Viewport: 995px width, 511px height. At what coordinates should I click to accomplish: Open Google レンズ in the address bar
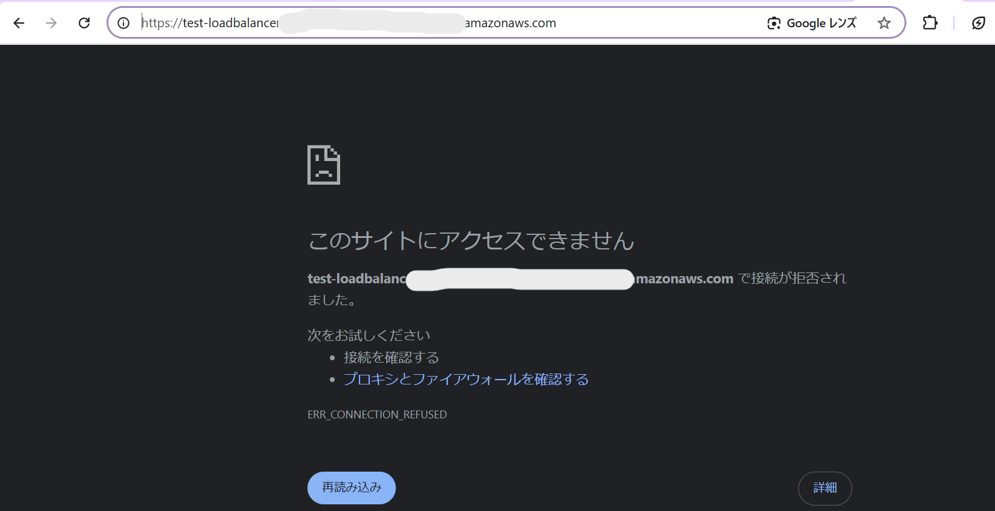812,23
